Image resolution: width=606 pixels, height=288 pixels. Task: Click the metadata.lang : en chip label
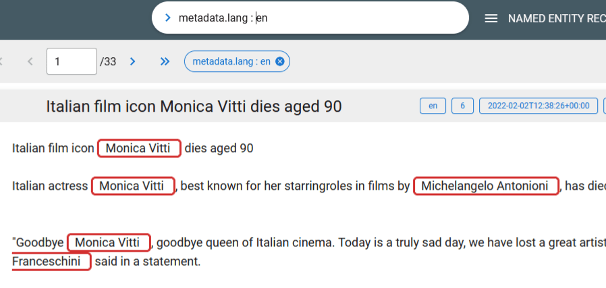tap(231, 62)
